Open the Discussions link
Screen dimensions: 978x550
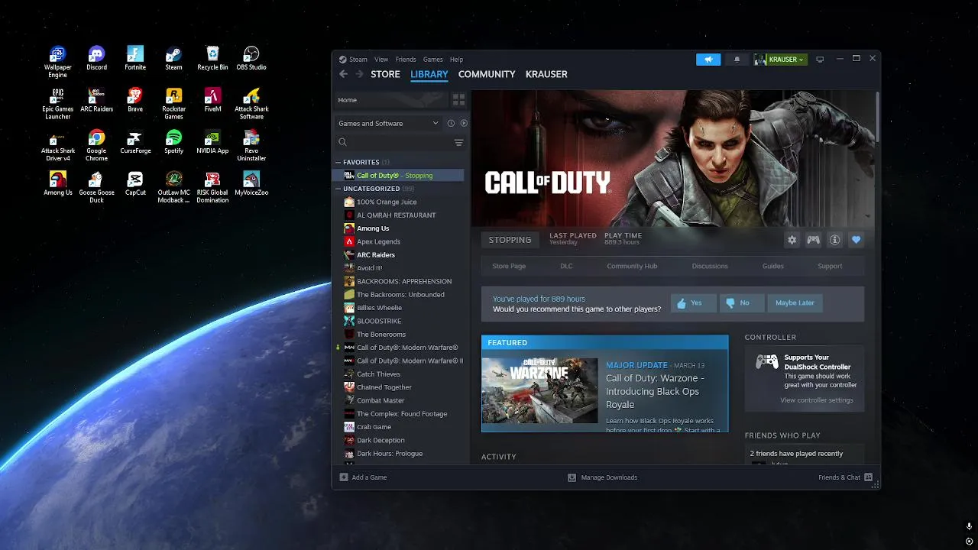click(710, 266)
